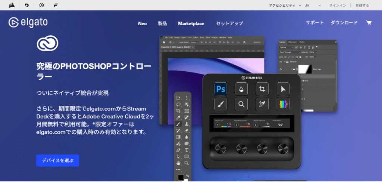
Task: Open the JA language dropdown
Action: [313, 5]
